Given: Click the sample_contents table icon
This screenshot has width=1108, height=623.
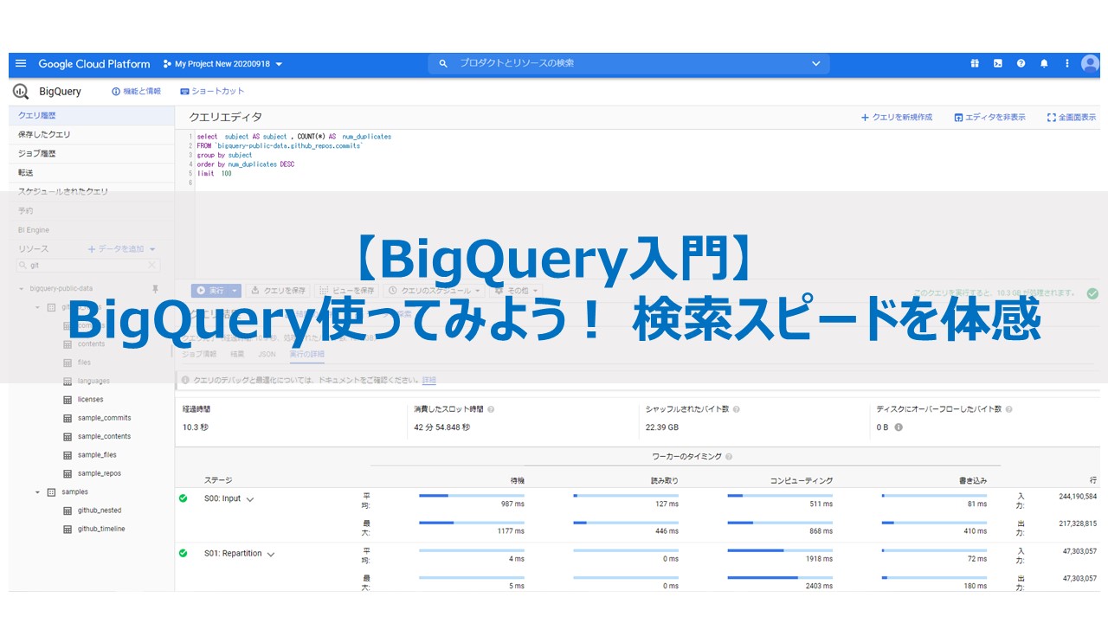Looking at the screenshot, I should (x=68, y=437).
